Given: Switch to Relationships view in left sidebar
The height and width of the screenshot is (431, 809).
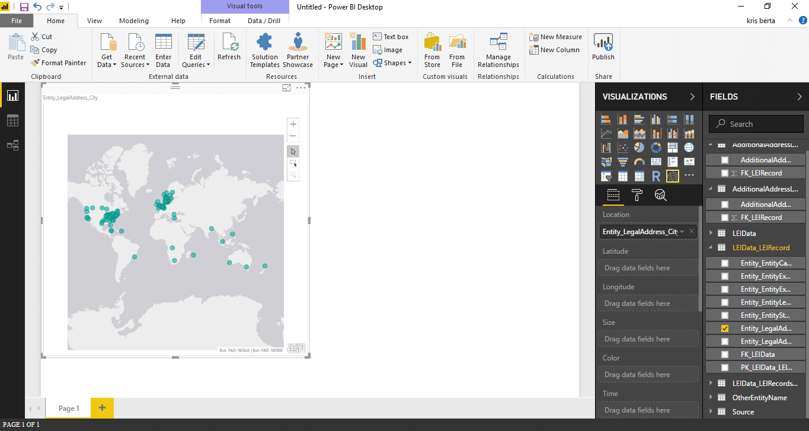Looking at the screenshot, I should click(12, 145).
